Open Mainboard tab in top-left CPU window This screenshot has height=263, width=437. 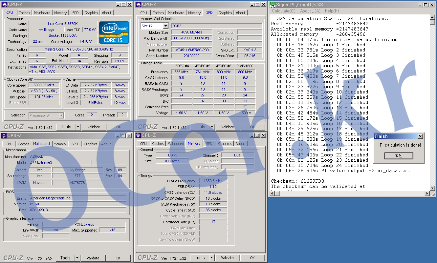pyautogui.click(x=42, y=13)
